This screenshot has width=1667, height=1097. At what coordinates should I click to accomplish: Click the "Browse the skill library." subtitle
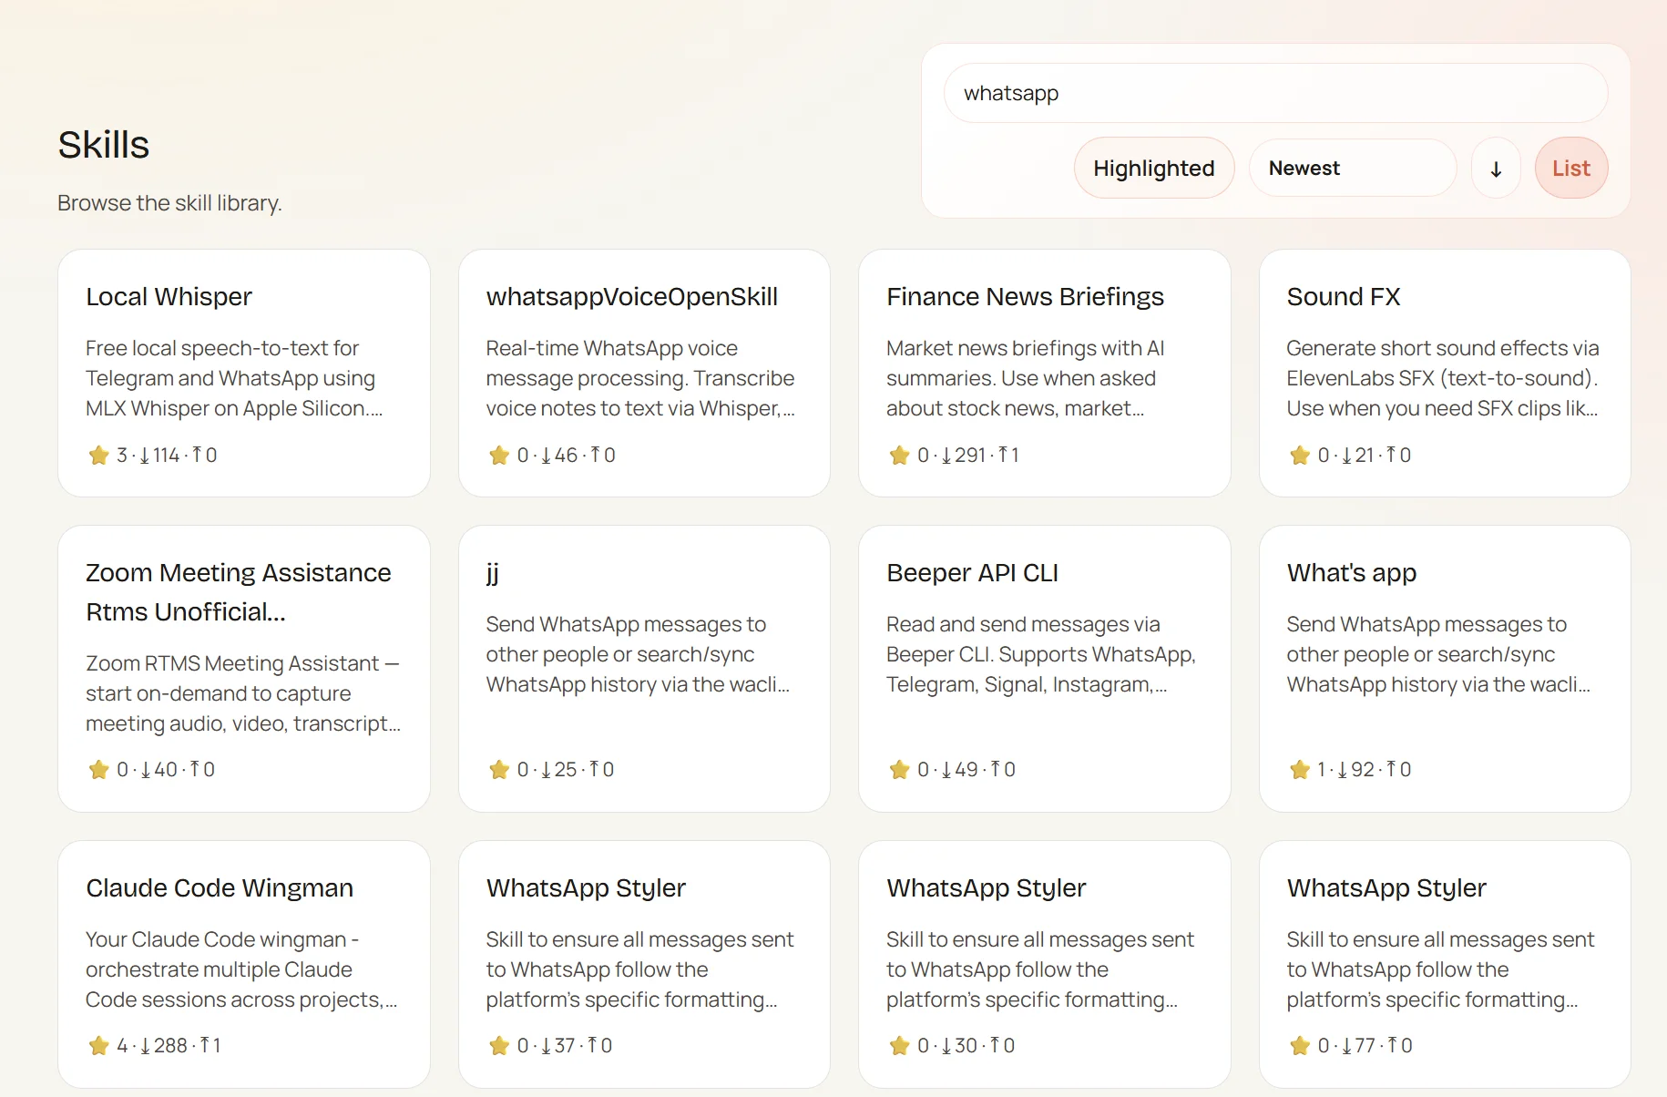[x=169, y=203]
